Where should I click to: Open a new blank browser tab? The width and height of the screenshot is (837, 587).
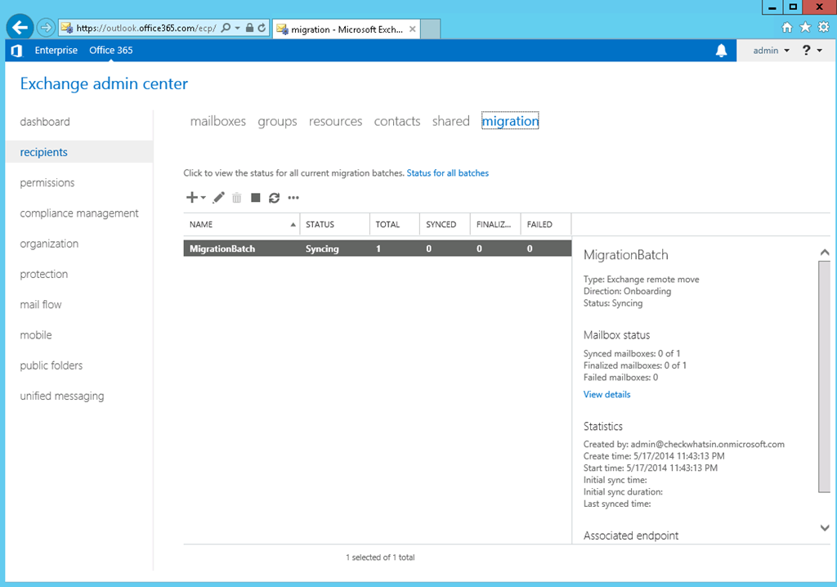coord(430,29)
